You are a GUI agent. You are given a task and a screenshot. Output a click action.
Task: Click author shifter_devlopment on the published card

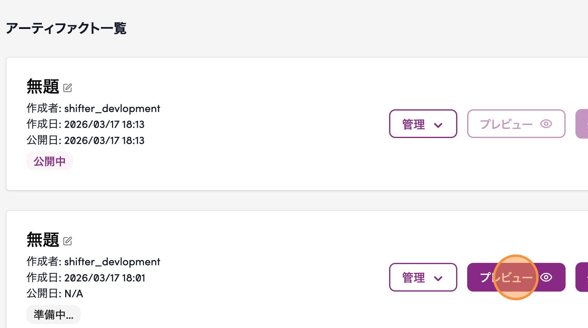(112, 108)
